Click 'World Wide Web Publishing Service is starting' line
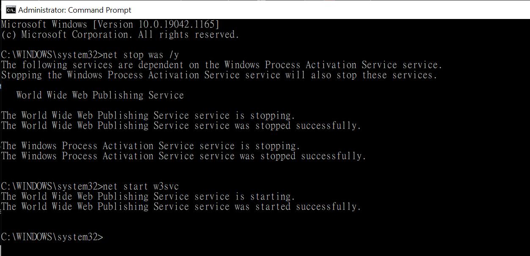 pos(148,197)
